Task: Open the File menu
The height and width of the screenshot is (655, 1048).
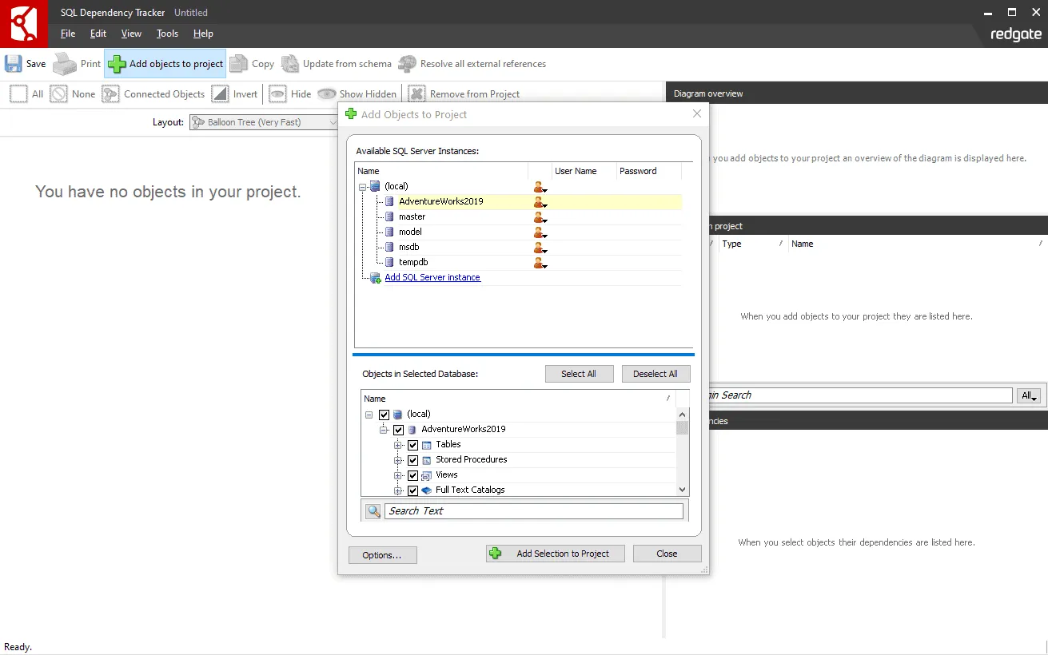Action: [68, 34]
